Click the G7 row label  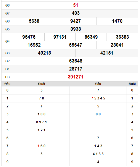[x=7, y=13]
